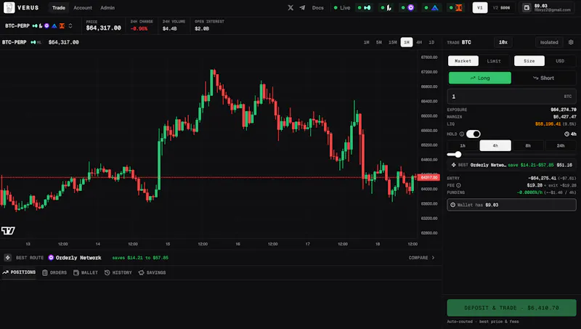Select the 15M chart timeframe

pos(392,42)
